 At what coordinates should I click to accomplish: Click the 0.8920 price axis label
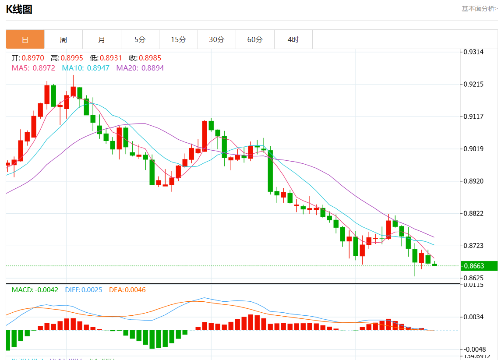click(x=473, y=181)
